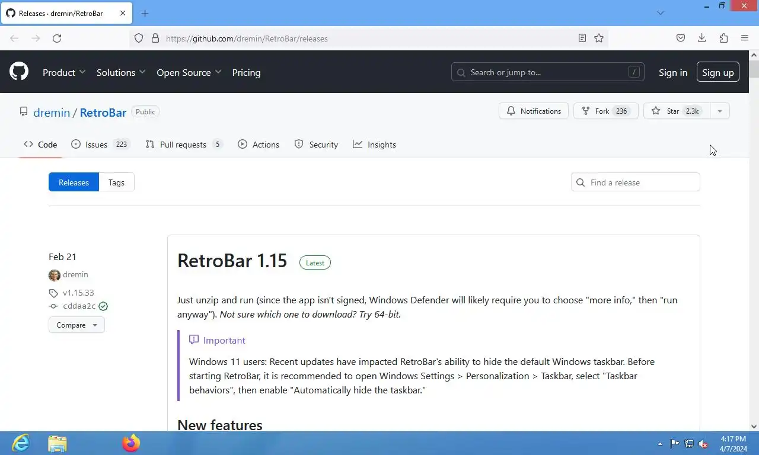759x455 pixels.
Task: Click the vertical scrollbar down arrow
Action: [754, 426]
